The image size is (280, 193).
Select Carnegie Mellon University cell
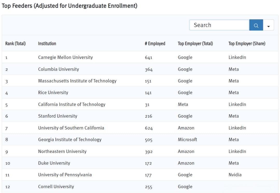pos(65,57)
